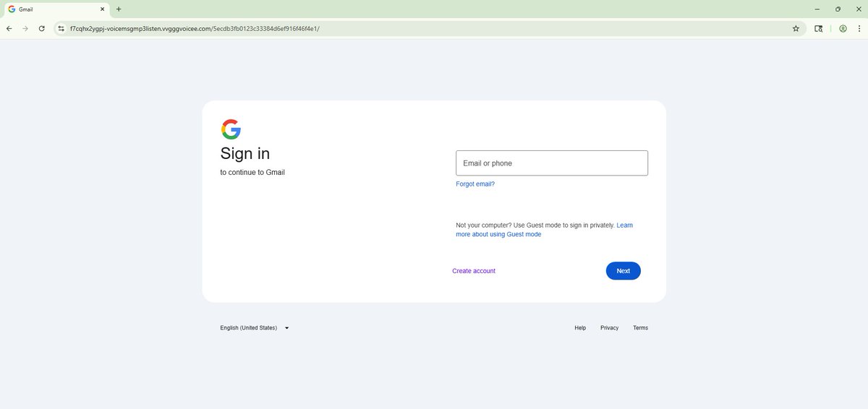This screenshot has height=409, width=868.
Task: Close the Gmail tab
Action: coord(102,9)
